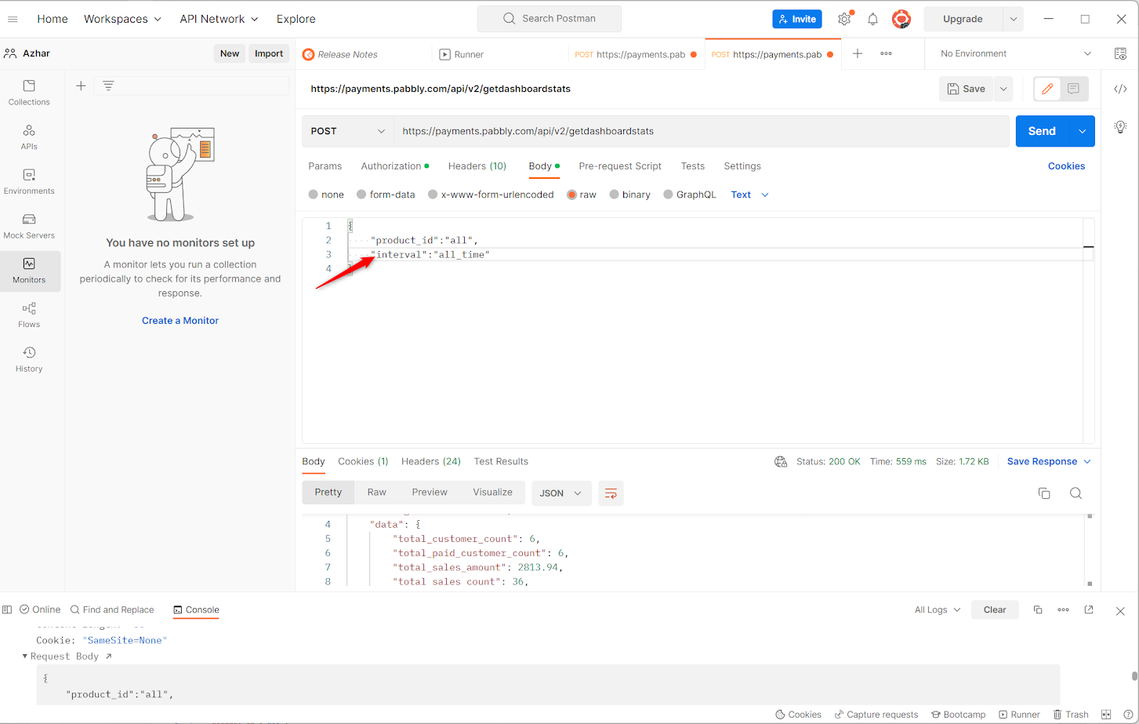This screenshot has height=724, width=1139.
Task: Toggle two-pane view icon in status bar
Action: (1106, 715)
